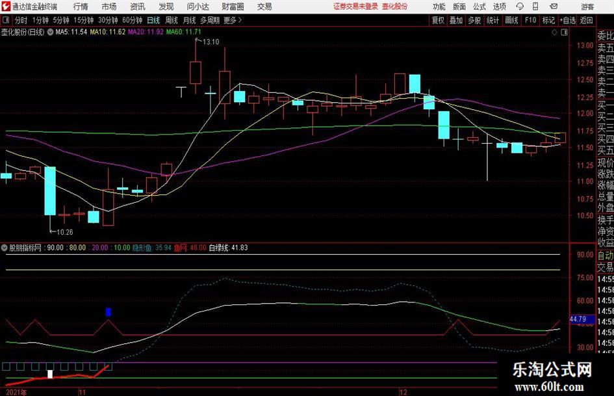
Task: Open the 财富圈 menu
Action: pyautogui.click(x=233, y=7)
